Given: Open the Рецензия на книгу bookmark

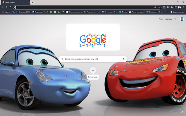Looking at the screenshot, I should (92, 12).
